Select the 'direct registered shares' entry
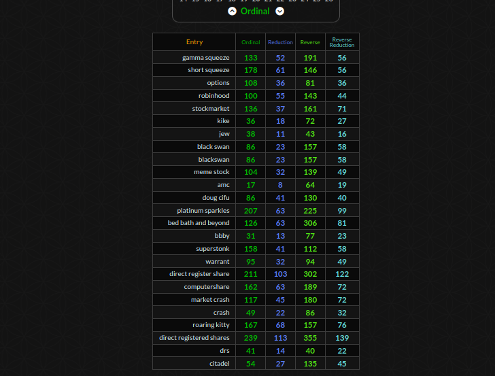 [194, 338]
